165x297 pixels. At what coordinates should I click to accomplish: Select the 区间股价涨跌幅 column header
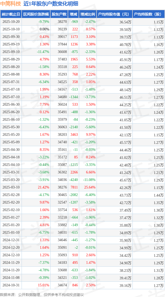pyautogui.click(x=36, y=14)
